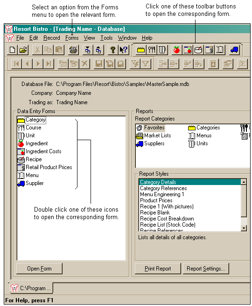Select Suppliers report category
The width and height of the screenshot is (252, 306).
(150, 143)
